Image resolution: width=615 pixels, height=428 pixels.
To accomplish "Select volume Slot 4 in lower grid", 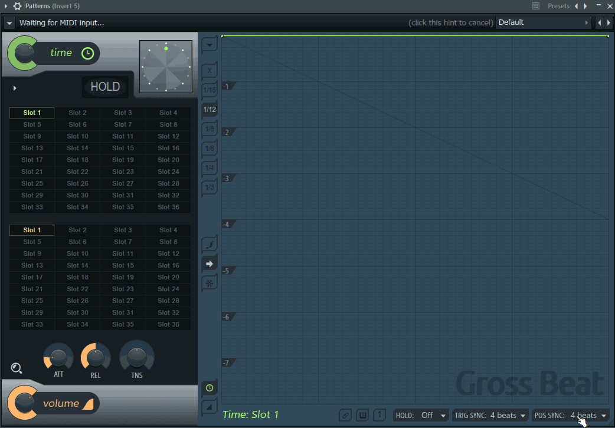I will (x=168, y=230).
